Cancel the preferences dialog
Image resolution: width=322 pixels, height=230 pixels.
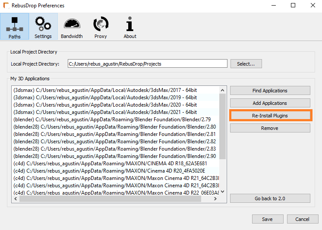click(302, 219)
